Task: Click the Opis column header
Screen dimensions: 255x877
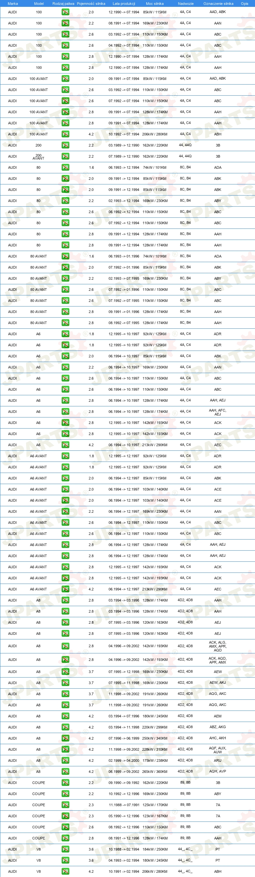Action: pos(245,4)
